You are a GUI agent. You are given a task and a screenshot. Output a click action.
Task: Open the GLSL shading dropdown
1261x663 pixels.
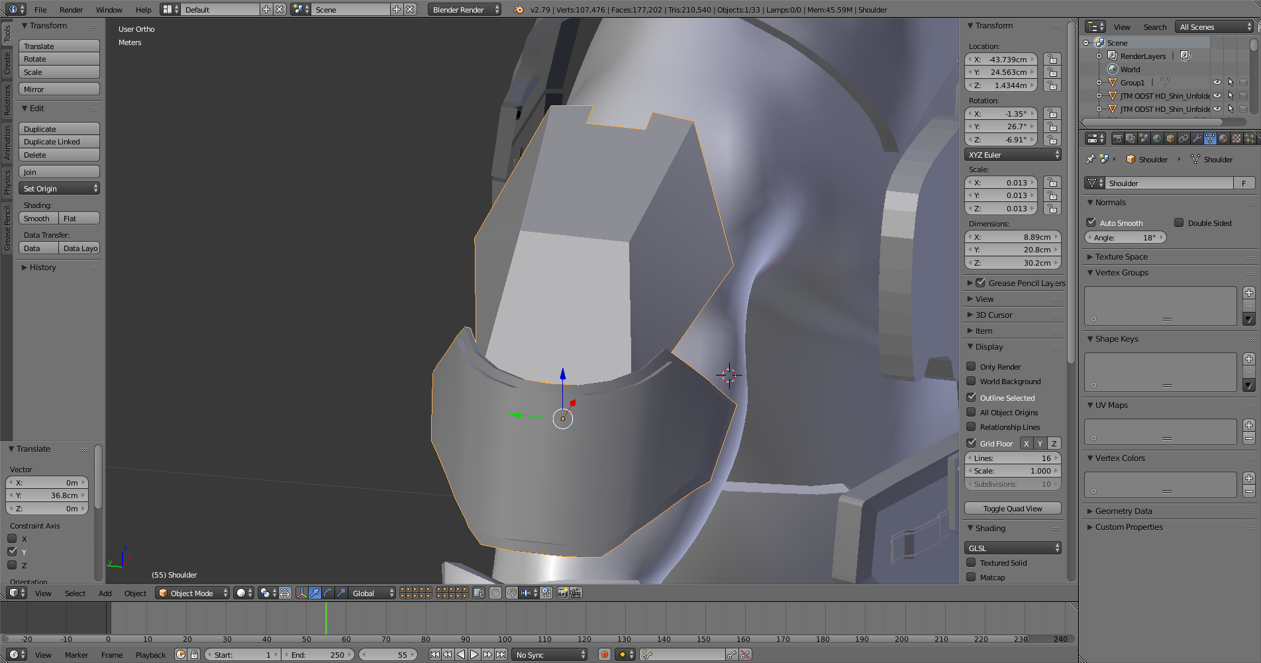click(x=1013, y=548)
